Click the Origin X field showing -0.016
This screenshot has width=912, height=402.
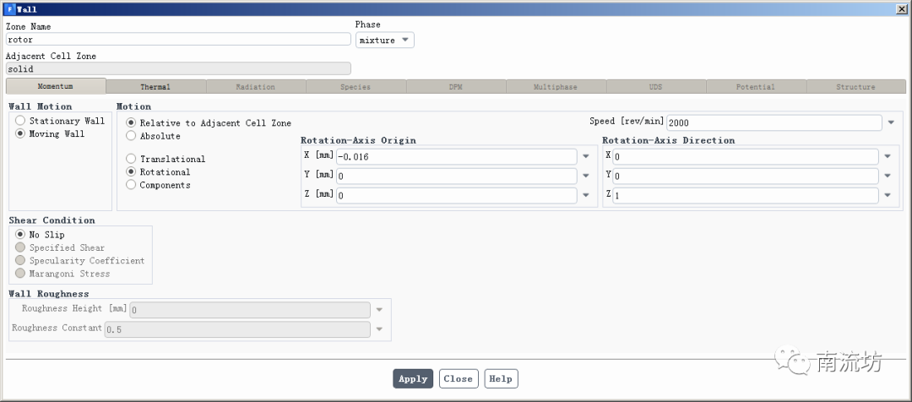[x=457, y=156]
